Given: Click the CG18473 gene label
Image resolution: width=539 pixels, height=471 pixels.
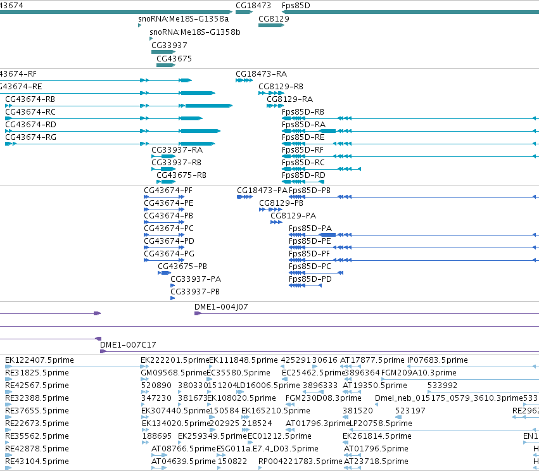Looking at the screenshot, I should point(253,6).
